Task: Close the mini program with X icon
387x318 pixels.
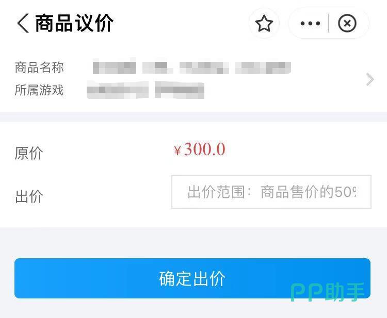Action: [347, 23]
